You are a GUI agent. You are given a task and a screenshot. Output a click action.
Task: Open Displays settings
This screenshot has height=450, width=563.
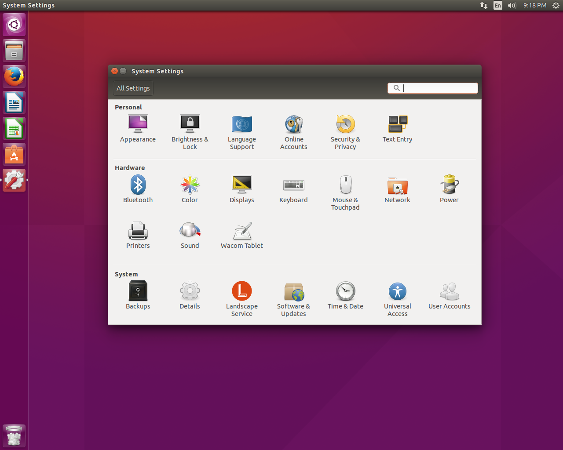242,189
